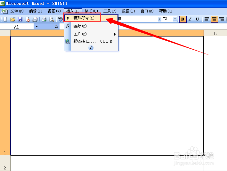This screenshot has height=171, width=227.
Task: Open the font size 72 dropdown arrow
Action: [x=175, y=19]
